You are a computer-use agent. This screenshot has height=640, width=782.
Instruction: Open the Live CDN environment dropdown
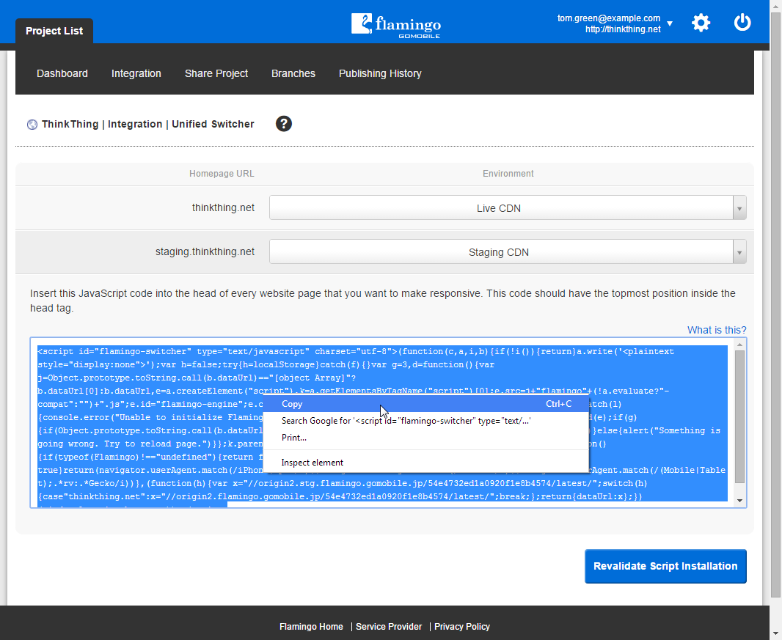[x=508, y=208]
